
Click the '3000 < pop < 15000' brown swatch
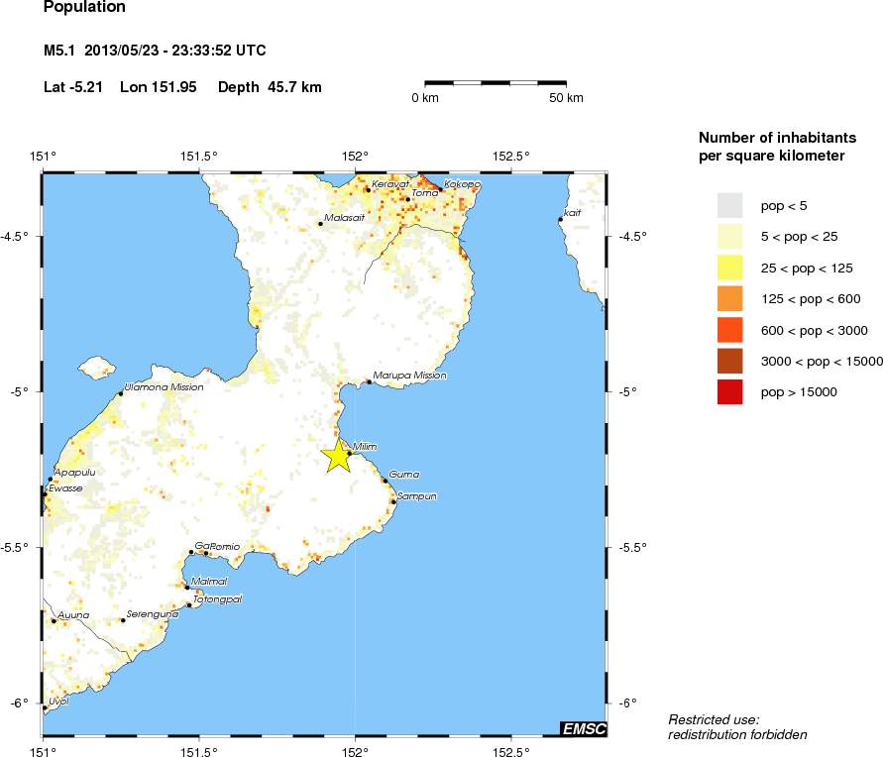coord(729,361)
